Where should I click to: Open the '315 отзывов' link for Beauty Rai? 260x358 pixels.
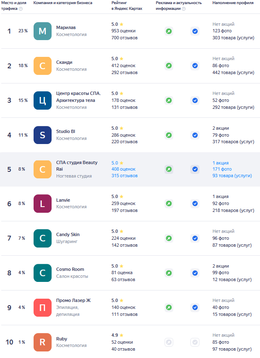[x=124, y=176]
